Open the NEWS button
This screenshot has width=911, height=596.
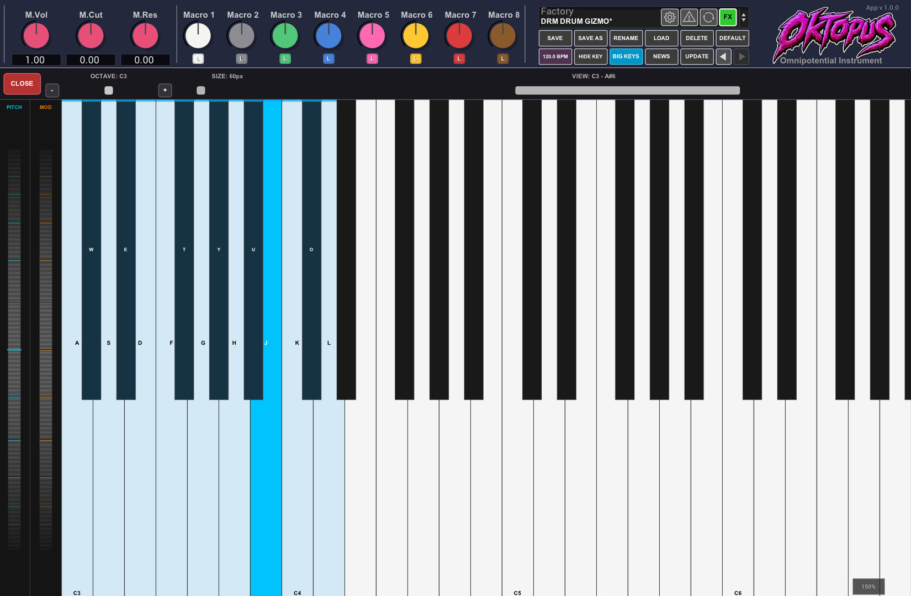pos(661,56)
